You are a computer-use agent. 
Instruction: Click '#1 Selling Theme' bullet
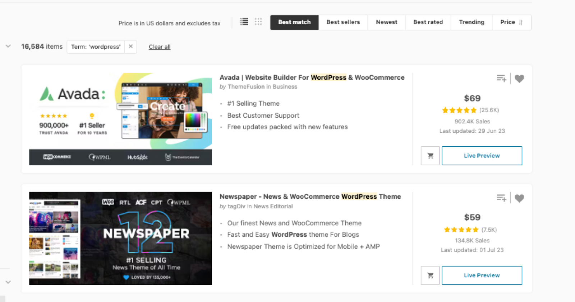(253, 104)
